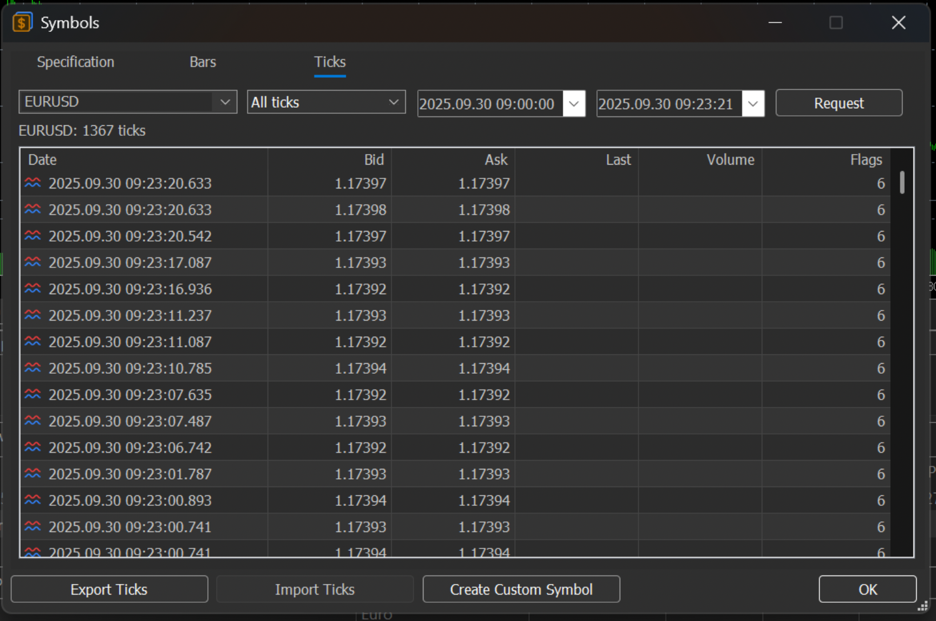Click the tick icon of the 09:23:11.087 row
This screenshot has height=621, width=936.
pos(33,342)
